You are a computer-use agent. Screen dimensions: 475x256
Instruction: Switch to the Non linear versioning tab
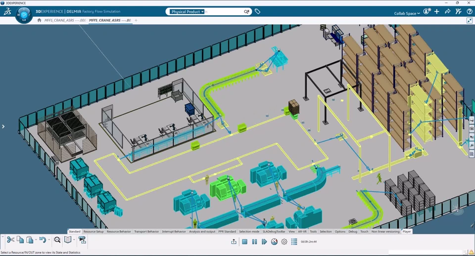385,231
